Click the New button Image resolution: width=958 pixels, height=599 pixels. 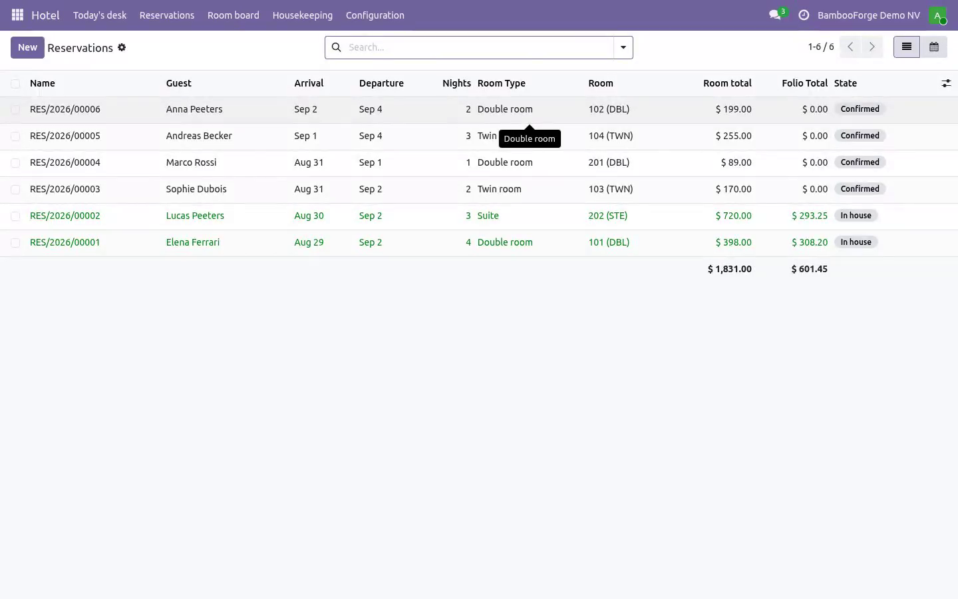point(27,47)
